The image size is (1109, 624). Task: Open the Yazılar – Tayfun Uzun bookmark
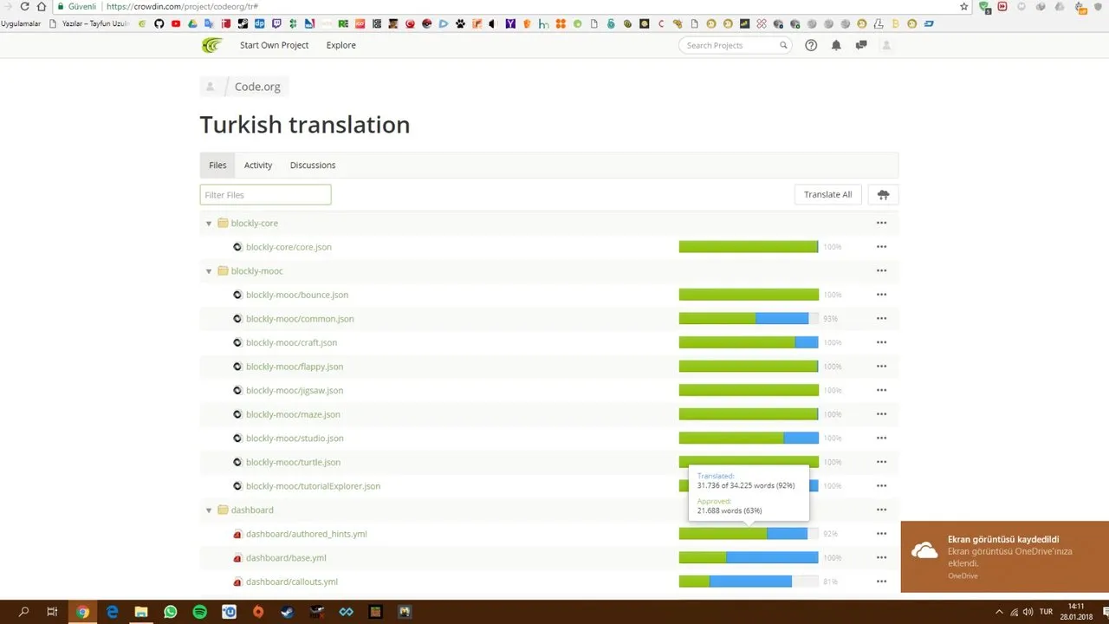click(x=91, y=23)
